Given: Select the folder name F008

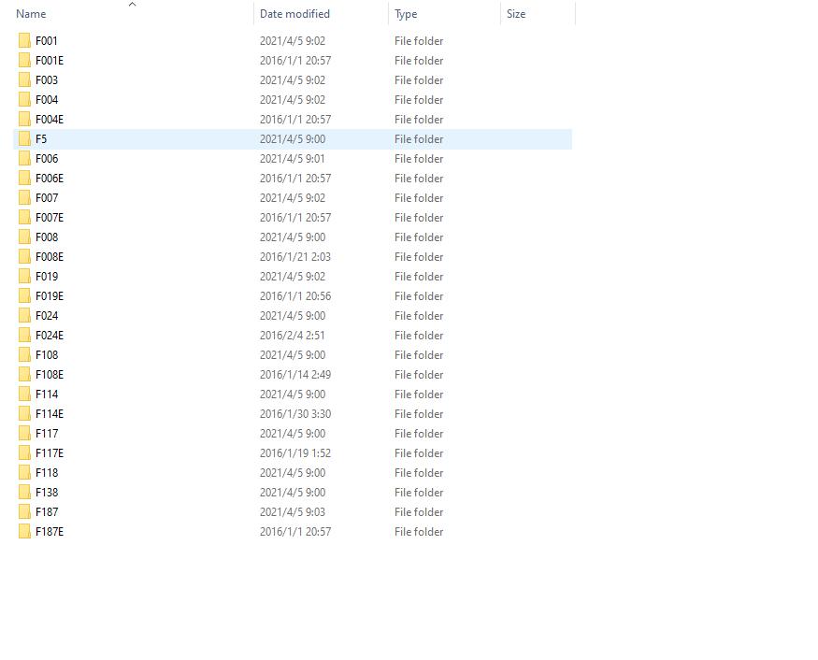Looking at the screenshot, I should click(47, 237).
